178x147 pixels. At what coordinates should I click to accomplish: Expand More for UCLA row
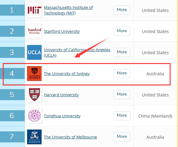pos(122,52)
